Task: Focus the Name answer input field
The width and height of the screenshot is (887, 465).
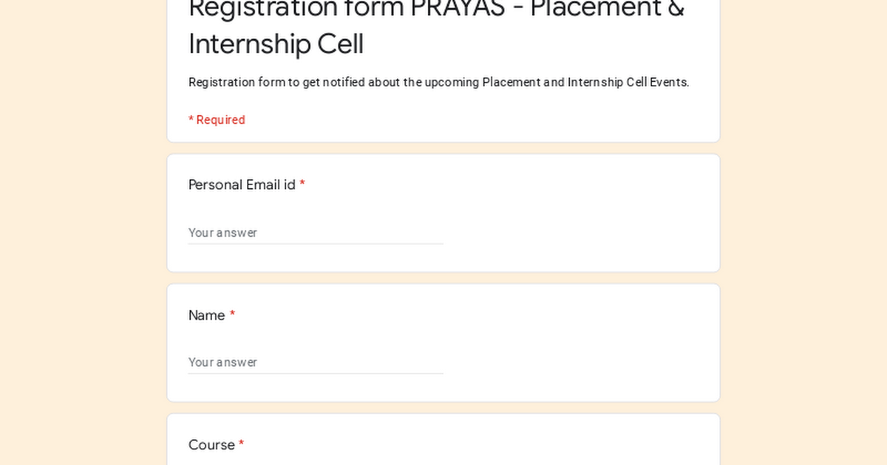Action: coord(316,362)
